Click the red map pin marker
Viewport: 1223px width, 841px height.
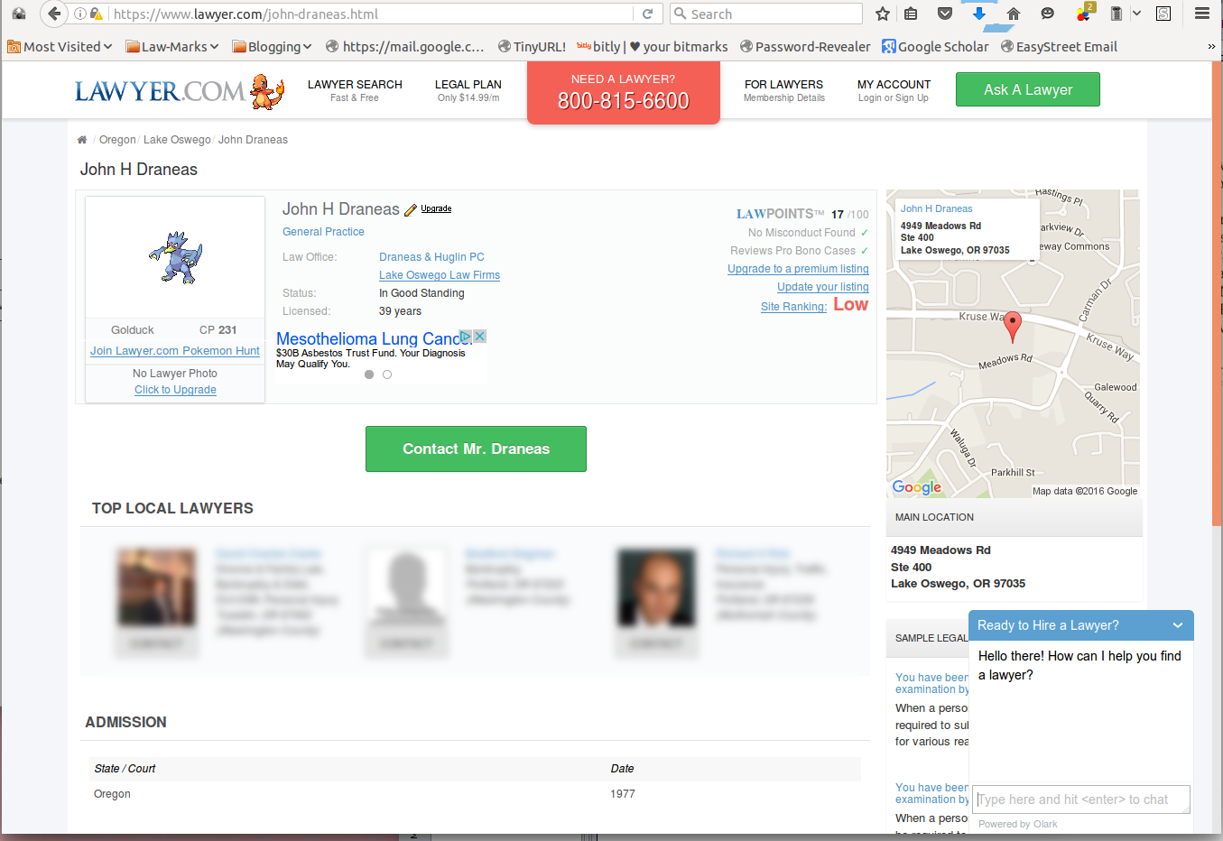click(1013, 327)
